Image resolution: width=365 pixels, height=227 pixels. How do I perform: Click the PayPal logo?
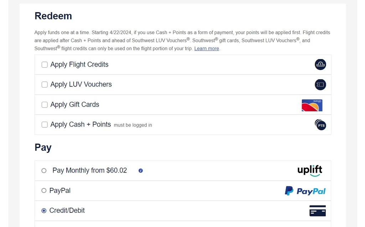click(x=305, y=191)
